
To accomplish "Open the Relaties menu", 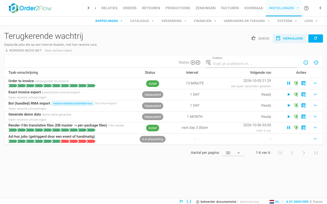I will 109,8.
